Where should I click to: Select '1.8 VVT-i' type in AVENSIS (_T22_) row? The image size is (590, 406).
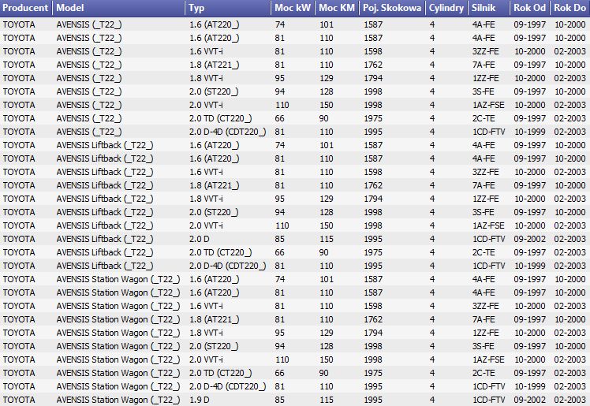[x=206, y=78]
